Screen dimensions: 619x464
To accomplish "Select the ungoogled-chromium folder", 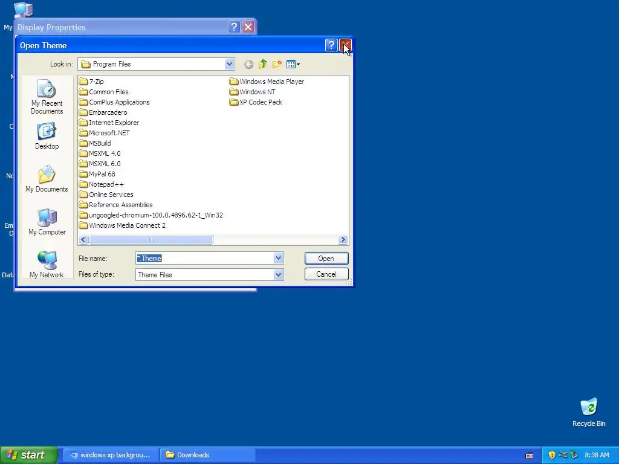I will pos(151,215).
